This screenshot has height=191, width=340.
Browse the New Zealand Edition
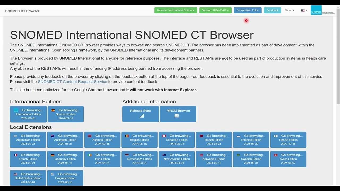click(x=177, y=159)
